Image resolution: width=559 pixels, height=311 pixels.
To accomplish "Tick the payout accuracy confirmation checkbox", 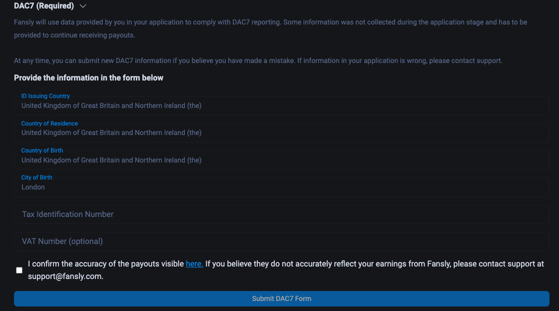I will coord(19,270).
